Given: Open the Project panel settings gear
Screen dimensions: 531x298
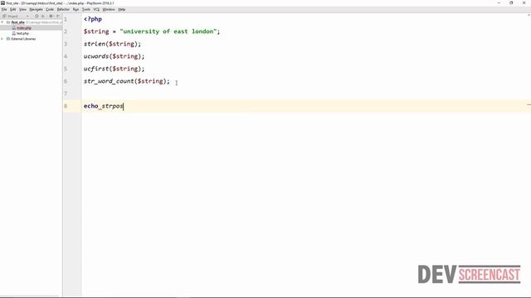Looking at the screenshot, I should point(51,16).
